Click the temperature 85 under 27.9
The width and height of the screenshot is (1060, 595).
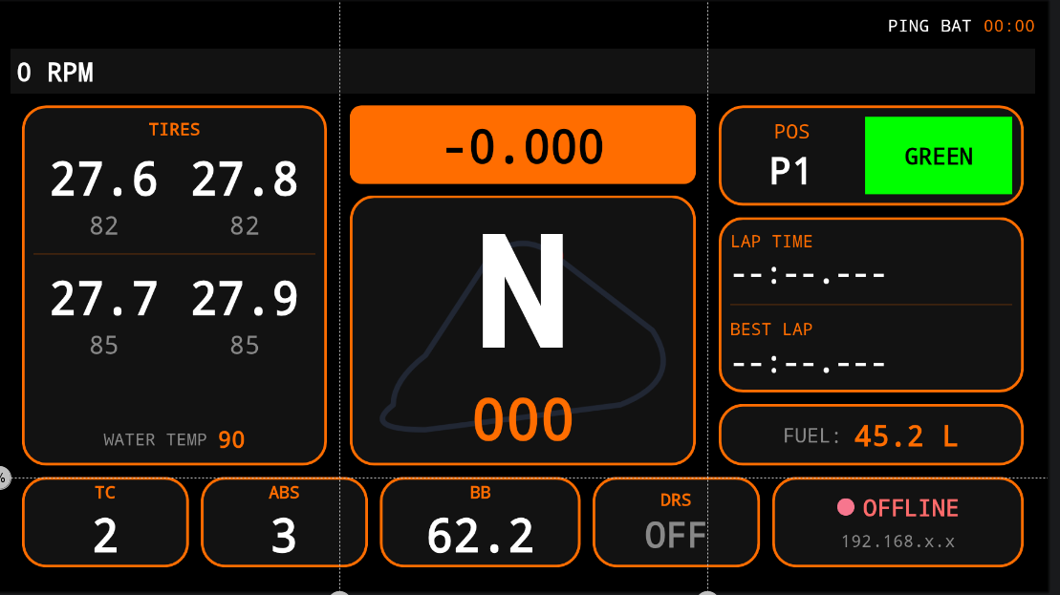tap(244, 345)
